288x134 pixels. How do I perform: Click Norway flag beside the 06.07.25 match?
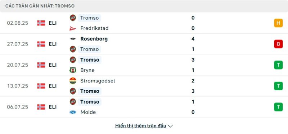41,107
